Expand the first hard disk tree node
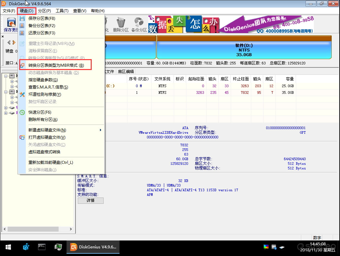The height and width of the screenshot is (256, 340). (x=6, y=76)
